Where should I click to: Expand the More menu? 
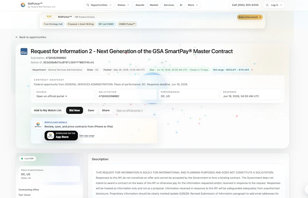(x=193, y=5)
